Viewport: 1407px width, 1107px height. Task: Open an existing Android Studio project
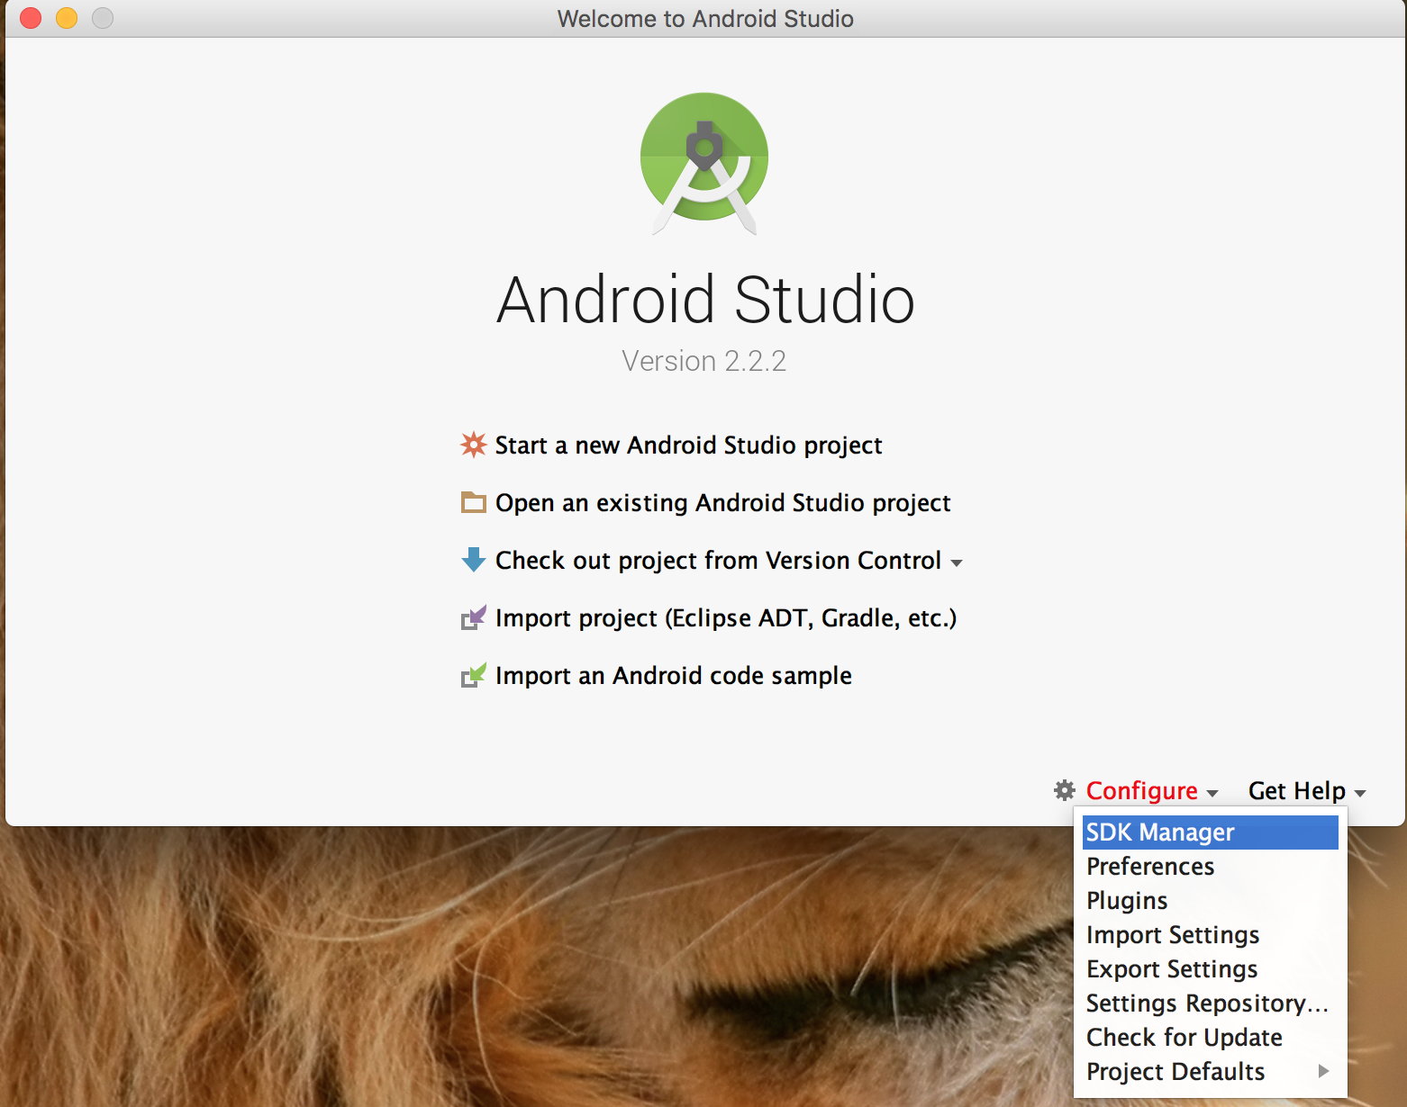[x=722, y=502]
